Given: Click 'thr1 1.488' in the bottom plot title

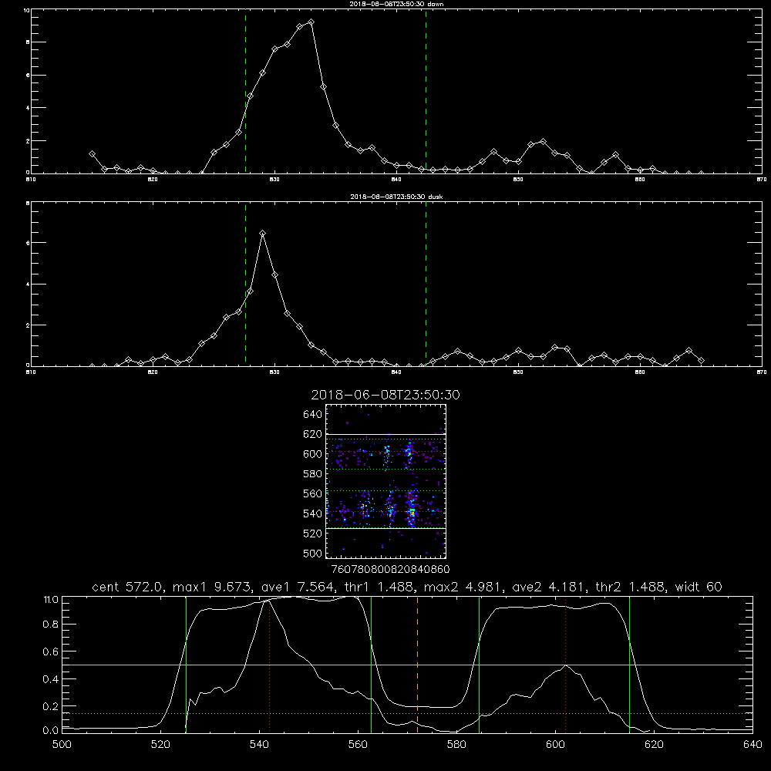Looking at the screenshot, I should click(x=382, y=587).
